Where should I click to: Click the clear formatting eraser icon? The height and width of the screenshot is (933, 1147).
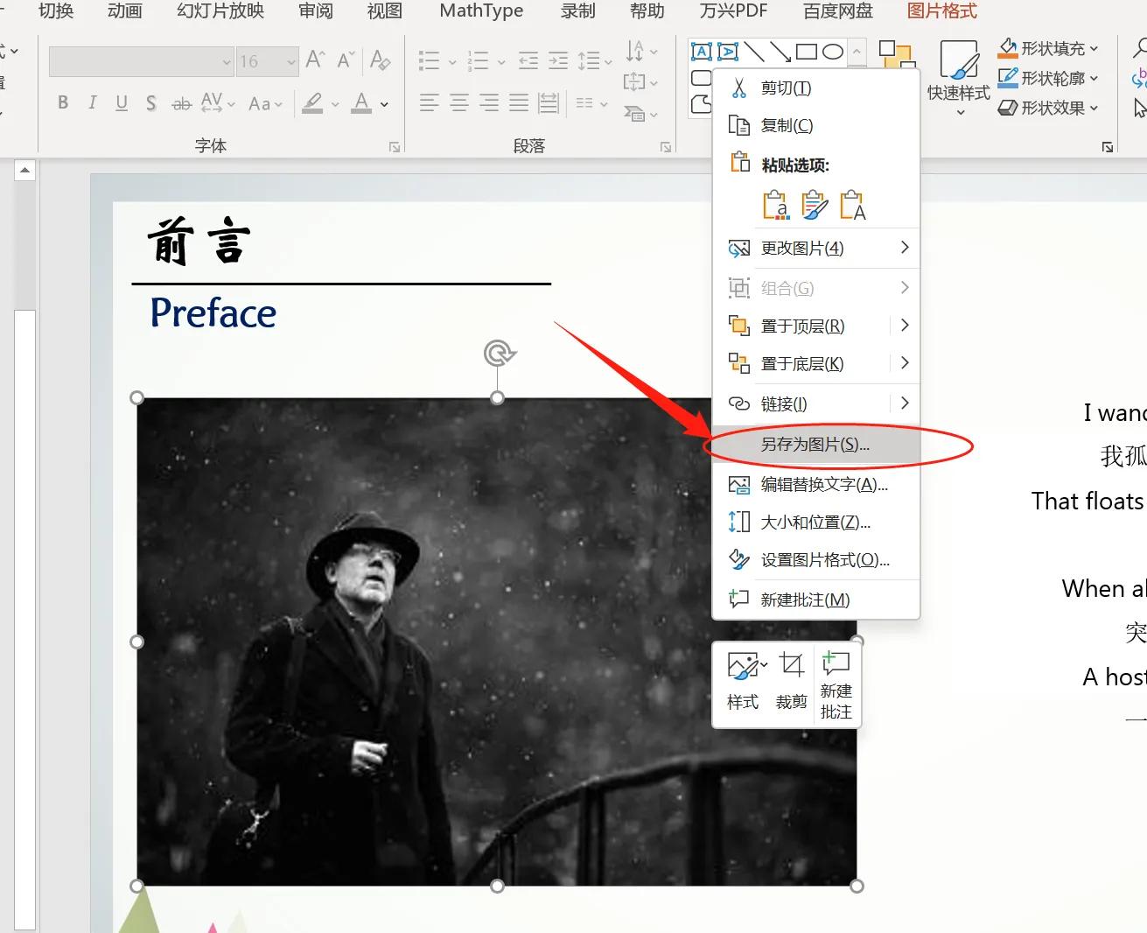tap(380, 60)
